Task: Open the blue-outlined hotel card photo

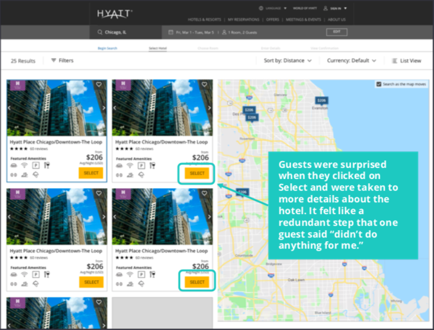Action: click(57, 108)
